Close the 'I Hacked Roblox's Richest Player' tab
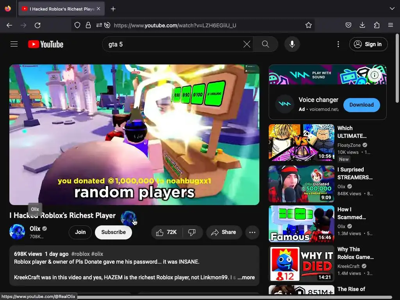Image resolution: width=400 pixels, height=300 pixels. 98,9
